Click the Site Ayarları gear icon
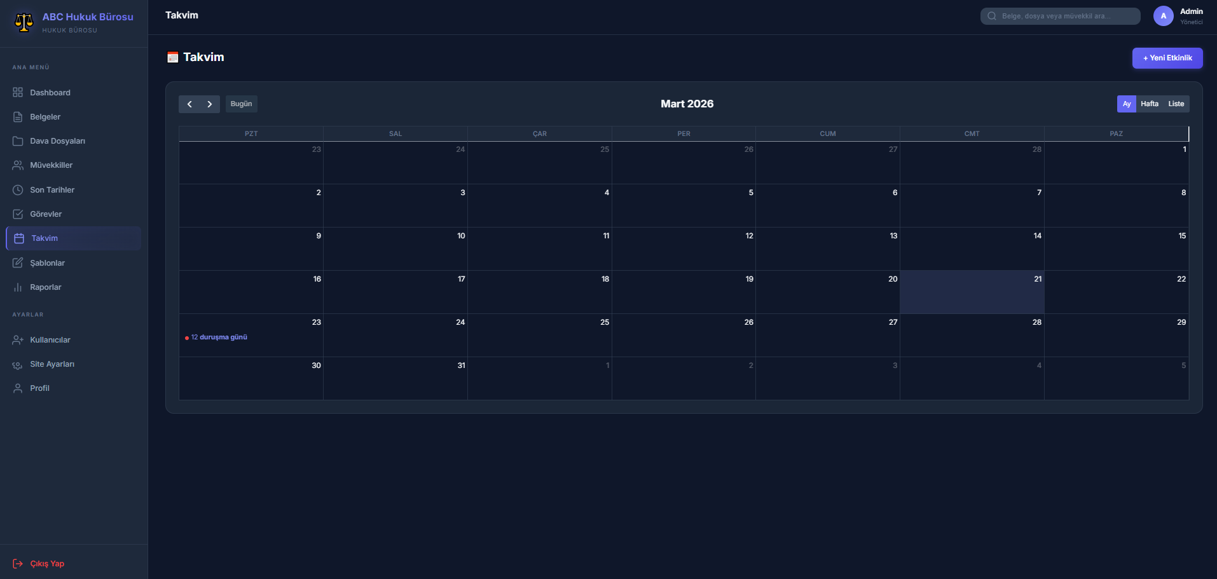 click(x=18, y=364)
